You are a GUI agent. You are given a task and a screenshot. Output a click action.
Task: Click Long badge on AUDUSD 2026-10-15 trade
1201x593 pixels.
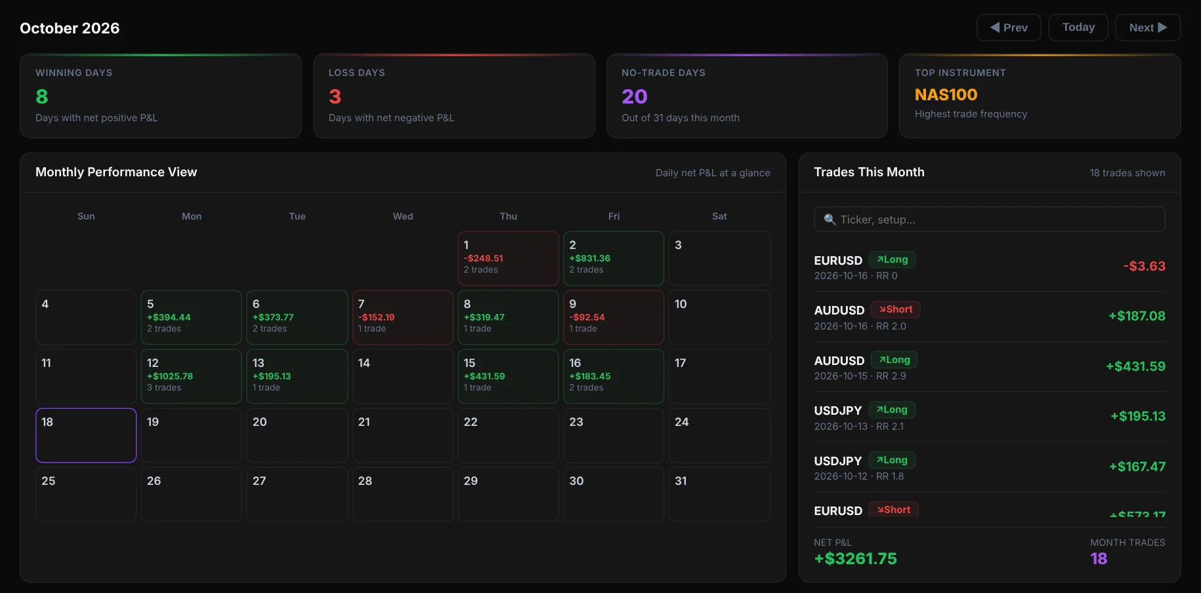(x=895, y=360)
